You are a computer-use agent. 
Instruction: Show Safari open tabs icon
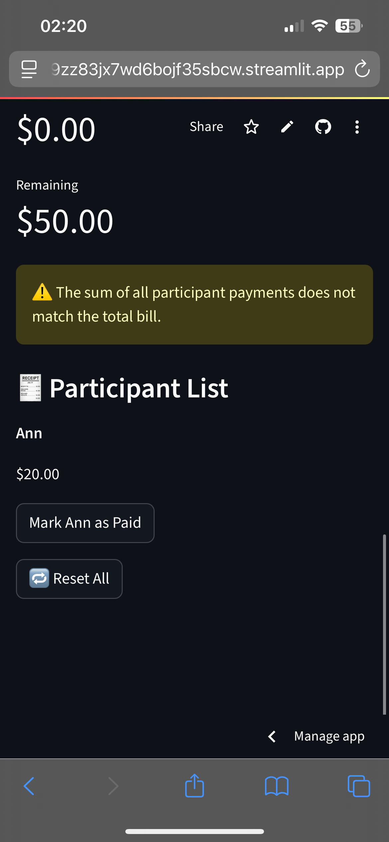coord(359,786)
